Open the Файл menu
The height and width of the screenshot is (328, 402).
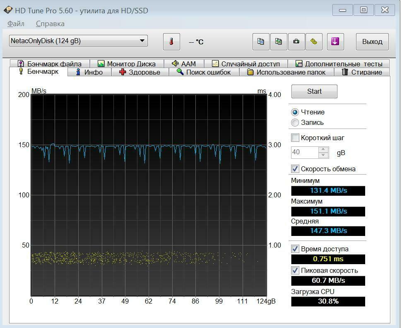coord(16,24)
